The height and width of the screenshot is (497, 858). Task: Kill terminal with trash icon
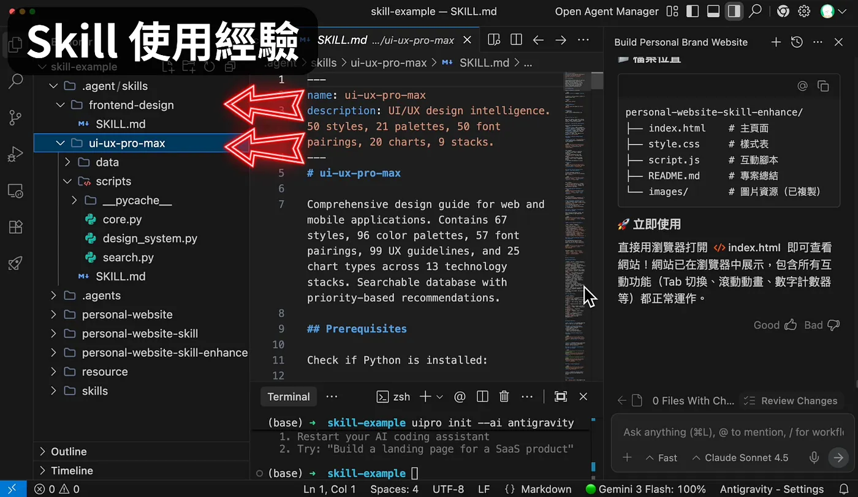504,397
